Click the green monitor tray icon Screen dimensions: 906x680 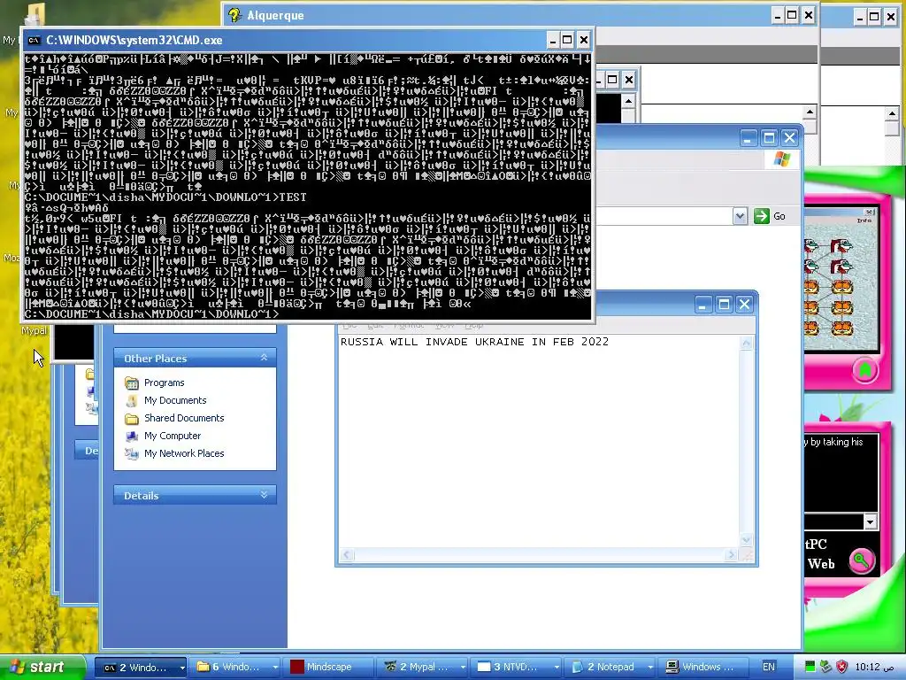tap(810, 667)
